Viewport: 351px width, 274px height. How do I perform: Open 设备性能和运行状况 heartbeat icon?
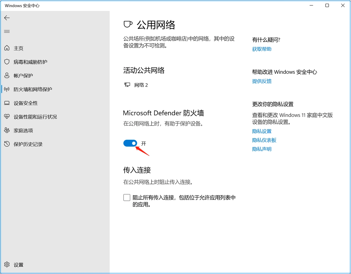tap(7, 116)
